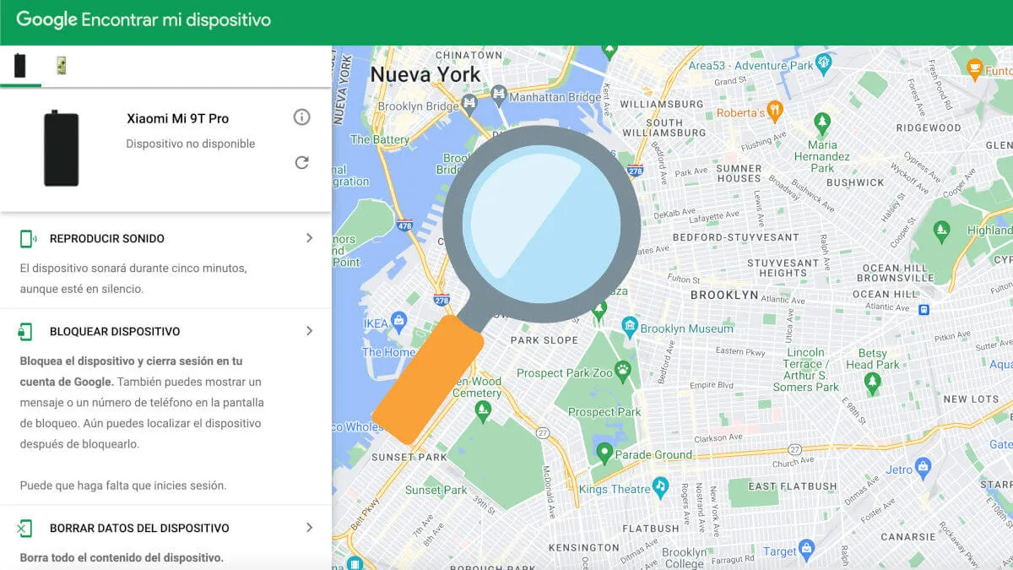Expand the Bloquear Dispositivo chevron

point(309,331)
